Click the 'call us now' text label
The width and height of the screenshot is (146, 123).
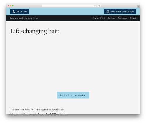21,12
